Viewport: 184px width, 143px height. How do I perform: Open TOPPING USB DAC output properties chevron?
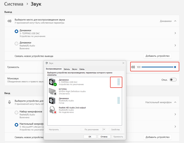pos(175,33)
